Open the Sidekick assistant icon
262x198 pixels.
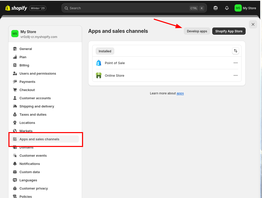tap(216, 8)
